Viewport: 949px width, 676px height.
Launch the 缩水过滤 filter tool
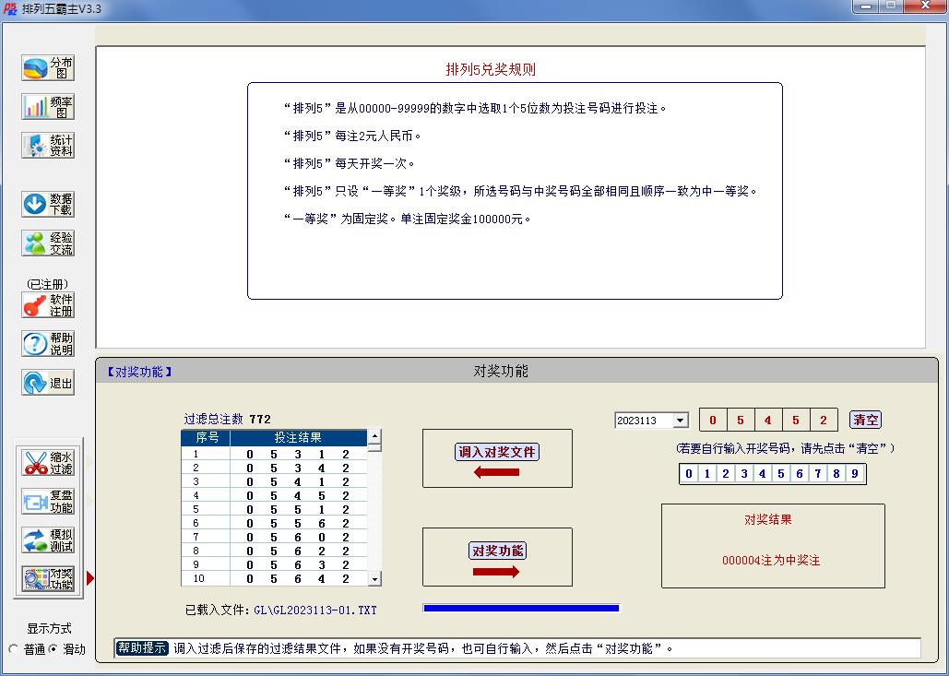[x=46, y=462]
